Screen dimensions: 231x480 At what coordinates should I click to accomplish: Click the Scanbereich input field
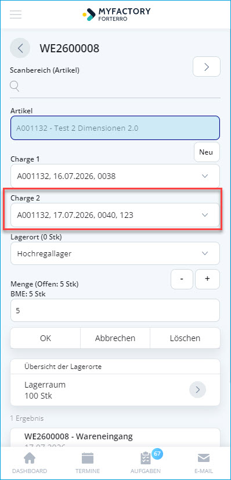click(115, 87)
